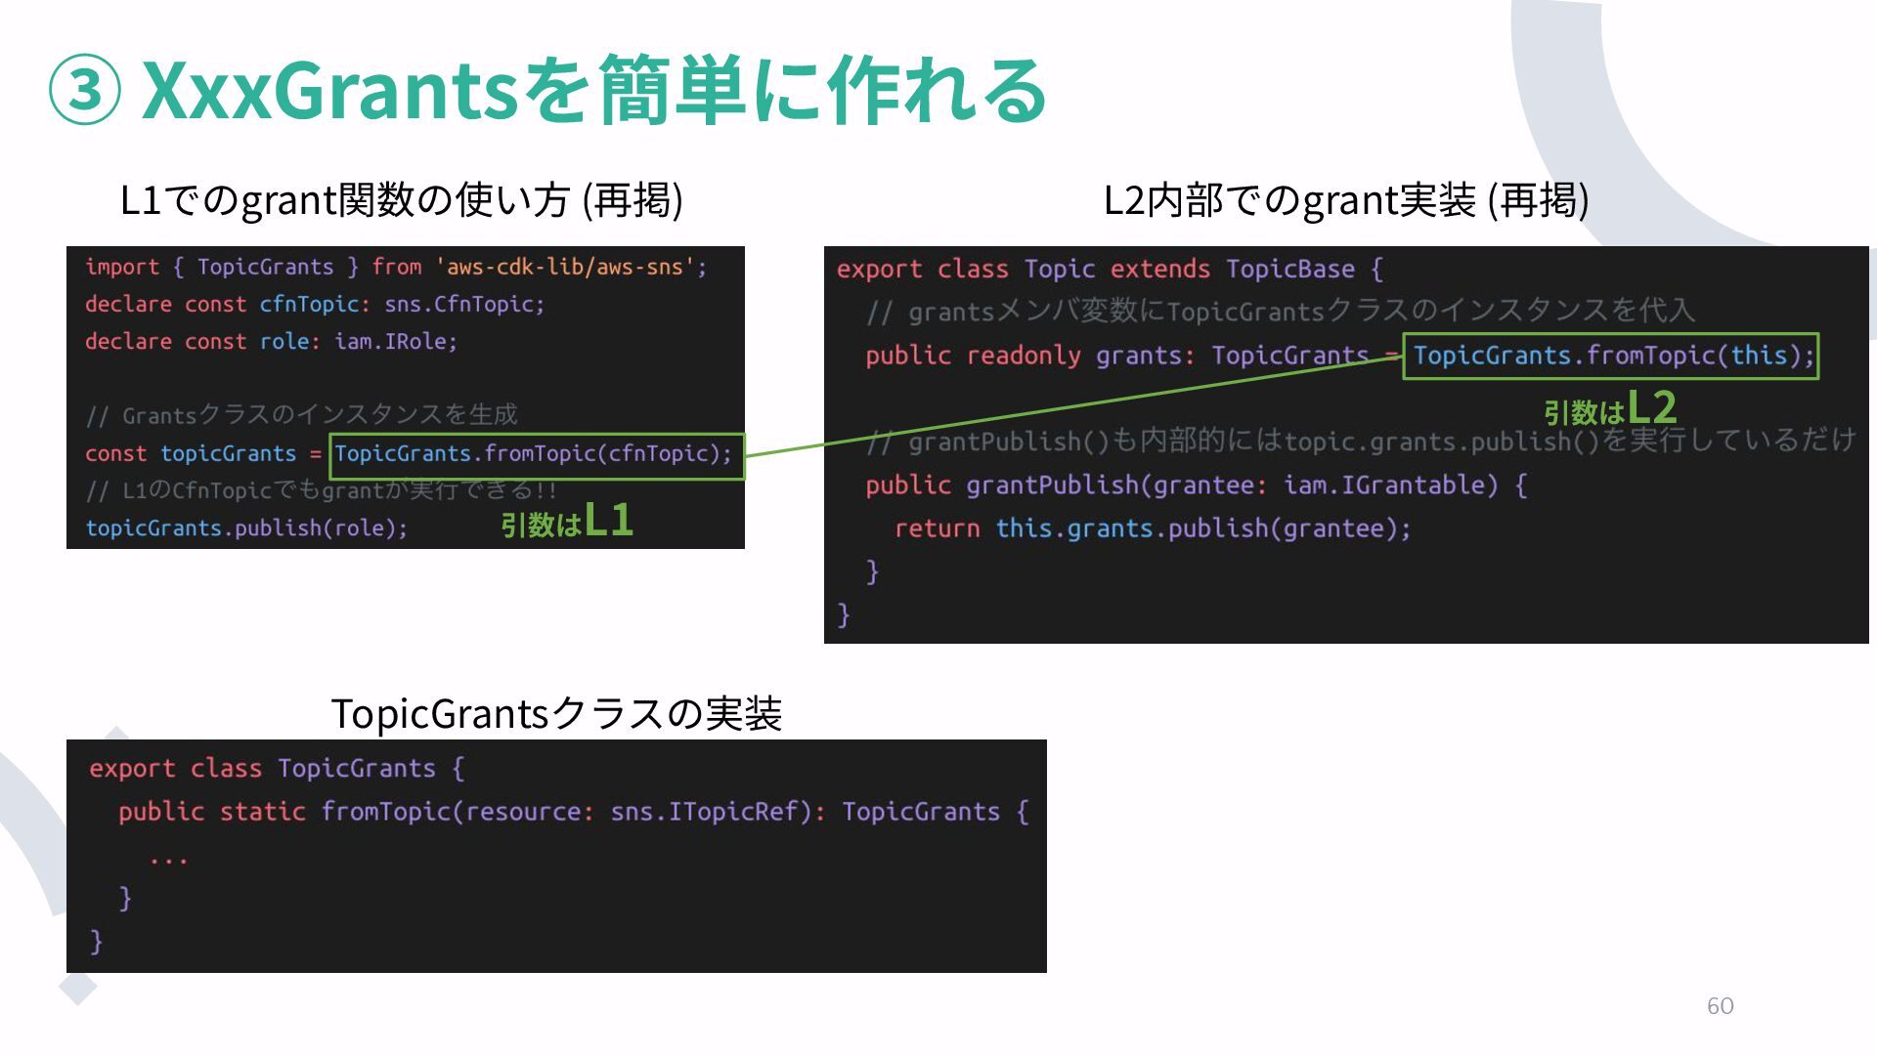1877x1055 pixels.
Task: Click heading L2内部でのgrant実装 (再掲)
Action: pos(1345,200)
